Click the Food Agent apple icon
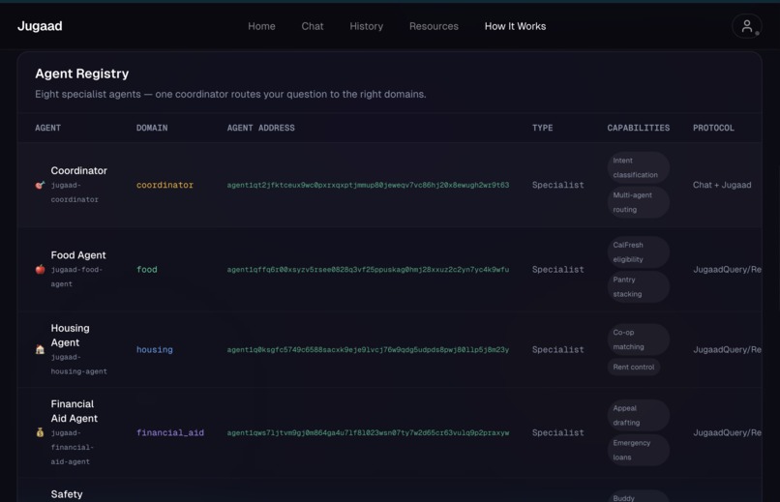This screenshot has height=502, width=780. pos(40,270)
